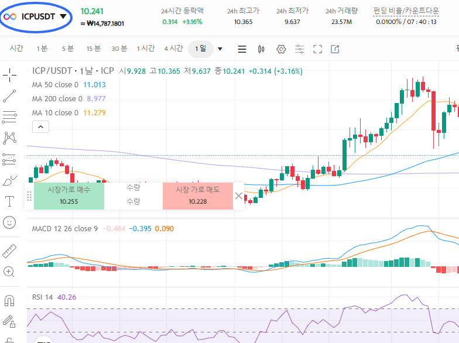Select the trend line drawing tool

(x=9, y=96)
